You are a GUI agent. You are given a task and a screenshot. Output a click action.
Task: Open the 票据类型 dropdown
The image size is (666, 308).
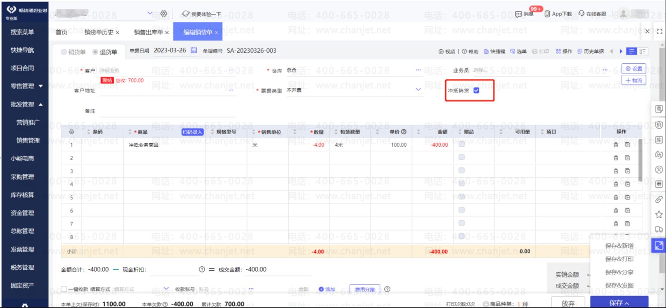[419, 90]
